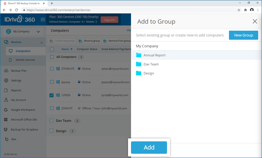The image size is (262, 158).
Task: Click the New Group button
Action: [243, 35]
